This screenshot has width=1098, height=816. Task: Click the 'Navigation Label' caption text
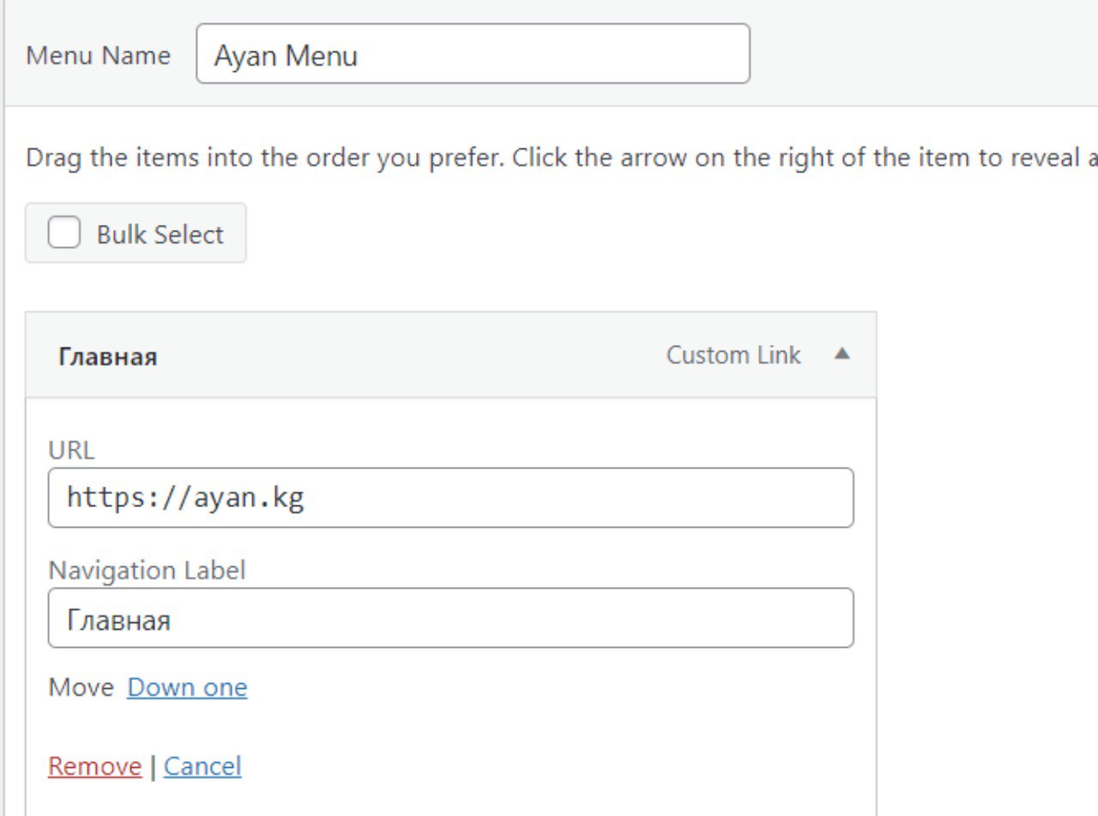[x=147, y=571]
